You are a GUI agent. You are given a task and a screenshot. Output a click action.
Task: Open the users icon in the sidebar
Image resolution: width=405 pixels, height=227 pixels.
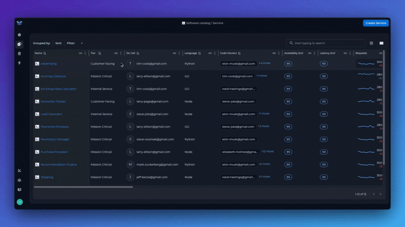tap(19, 180)
